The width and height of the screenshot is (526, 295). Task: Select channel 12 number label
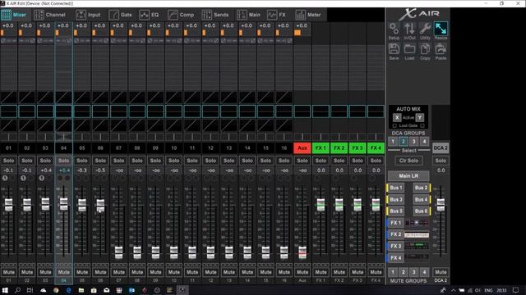(210, 147)
